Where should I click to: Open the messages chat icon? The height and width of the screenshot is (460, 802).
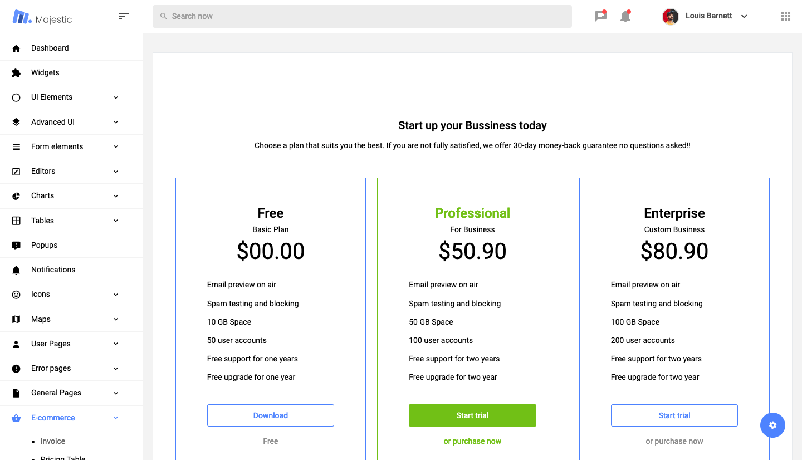click(600, 16)
